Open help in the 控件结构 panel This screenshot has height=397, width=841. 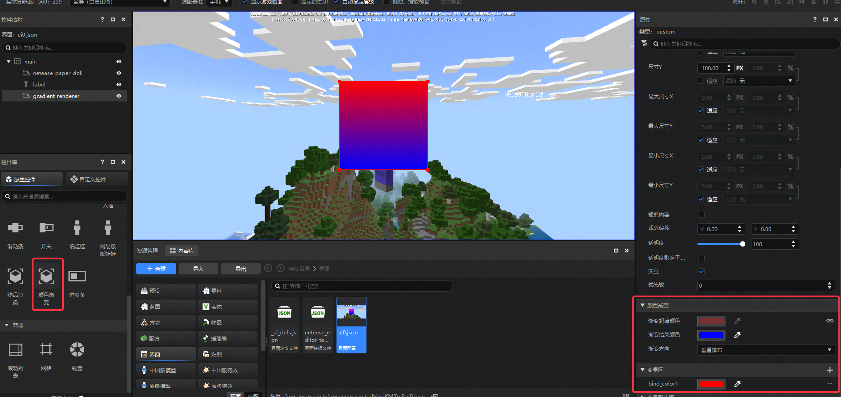[102, 19]
